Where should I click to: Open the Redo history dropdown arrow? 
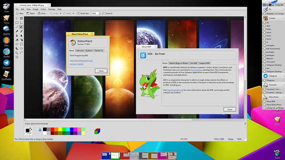pos(73,14)
